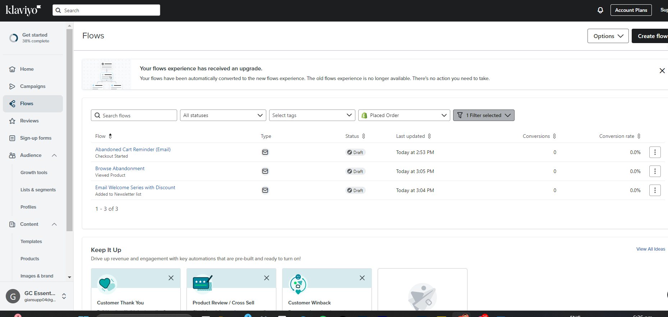Dismiss the Customer Winback card
Viewport: 668px width, 317px height.
tap(362, 278)
